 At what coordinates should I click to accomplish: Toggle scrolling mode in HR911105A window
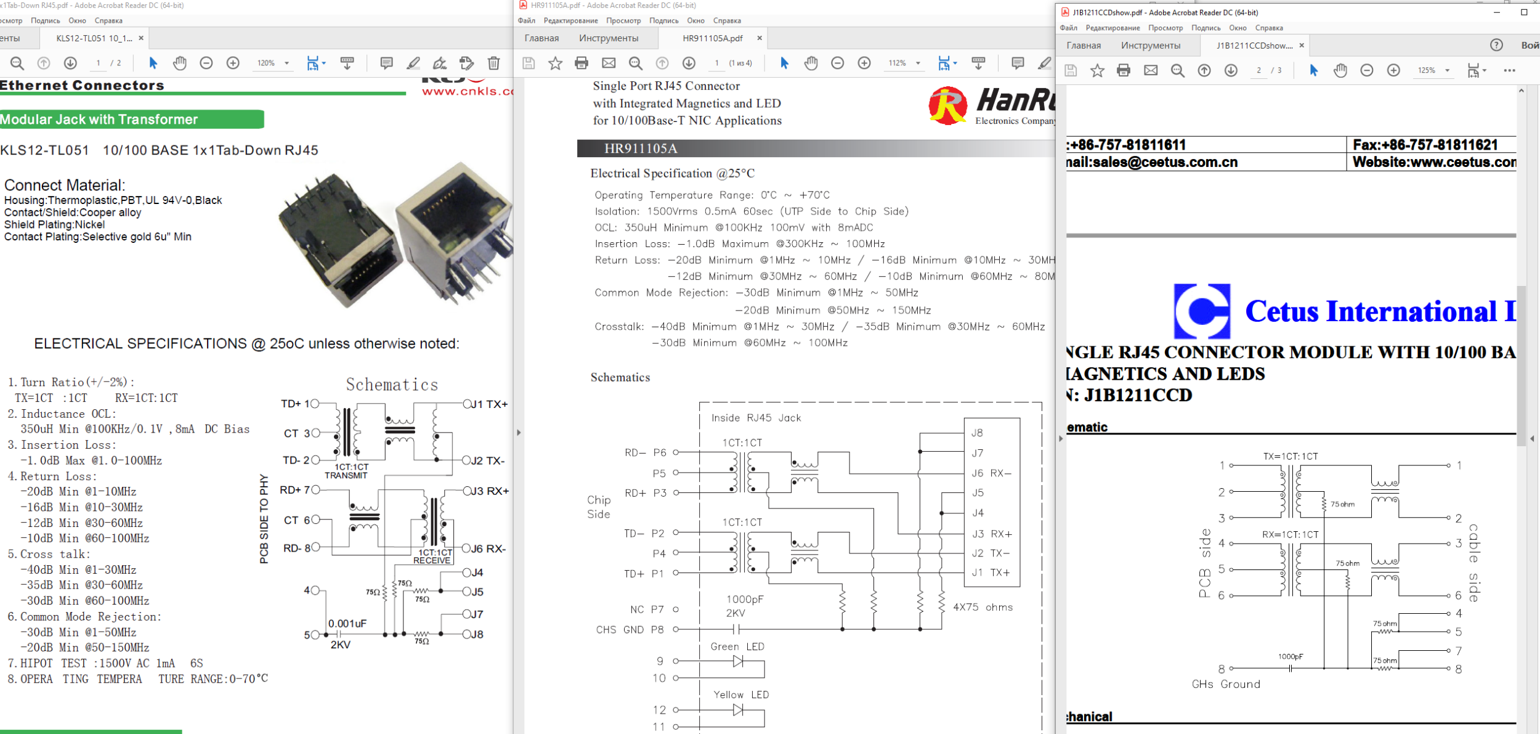(978, 63)
